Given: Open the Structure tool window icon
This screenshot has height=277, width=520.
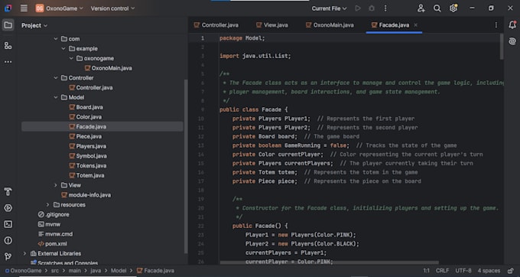Looking at the screenshot, I should click(x=8, y=45).
